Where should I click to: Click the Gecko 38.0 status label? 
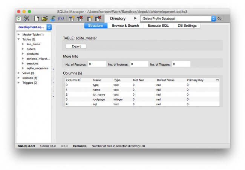pyautogui.click(x=48, y=146)
